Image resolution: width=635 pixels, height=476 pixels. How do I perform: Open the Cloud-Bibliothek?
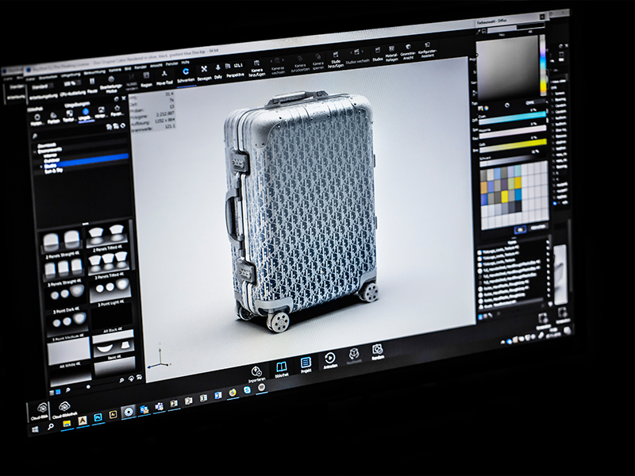(65, 409)
